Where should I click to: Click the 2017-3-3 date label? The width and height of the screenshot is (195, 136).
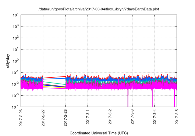point(132,117)
